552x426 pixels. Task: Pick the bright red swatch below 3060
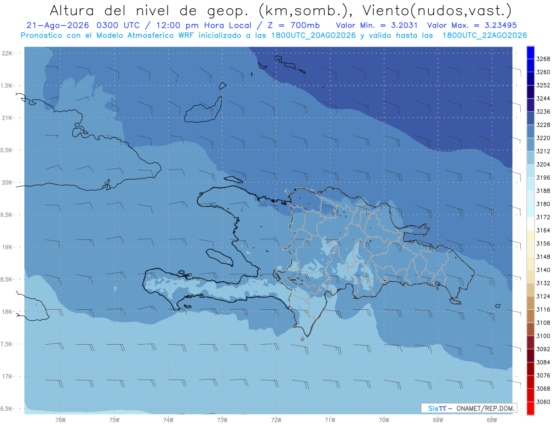530,409
